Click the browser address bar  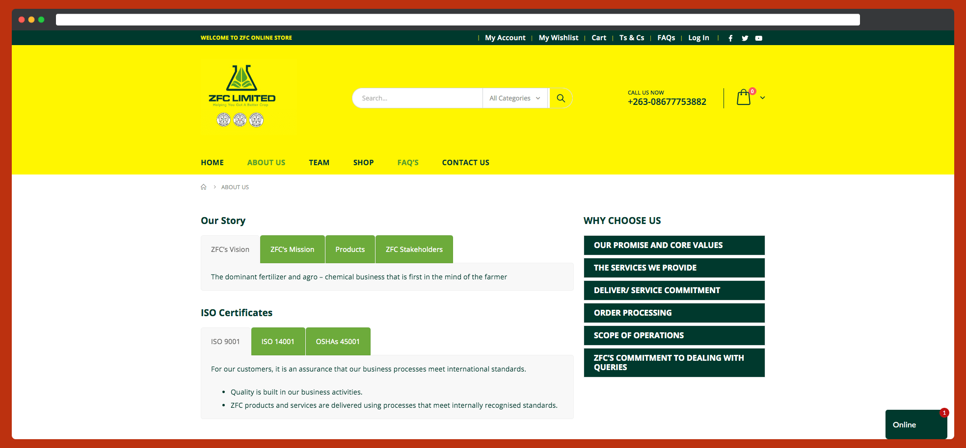tap(457, 20)
